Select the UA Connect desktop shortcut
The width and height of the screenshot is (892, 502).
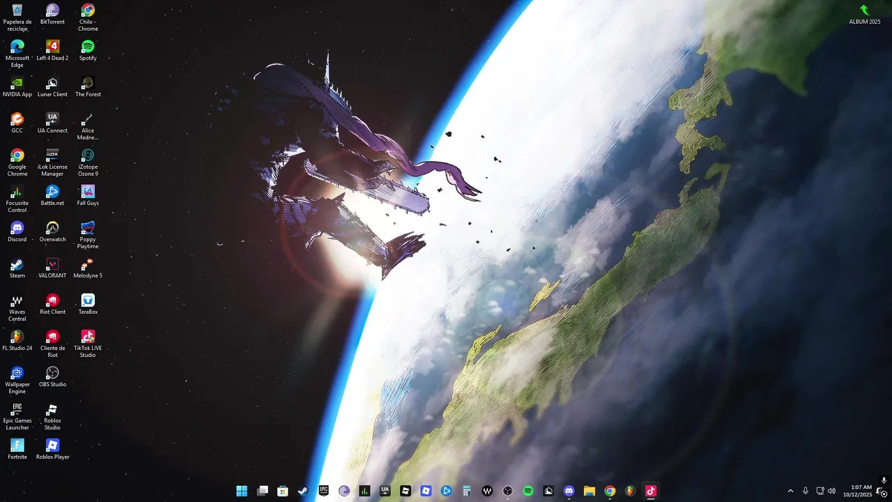coord(52,123)
